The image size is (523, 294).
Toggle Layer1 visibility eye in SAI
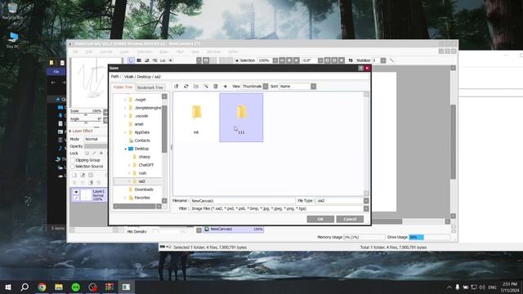click(x=76, y=192)
